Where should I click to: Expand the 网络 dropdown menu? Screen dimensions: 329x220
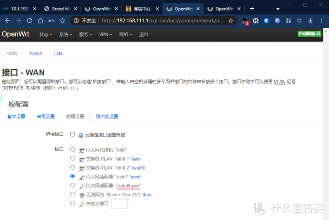[126, 34]
